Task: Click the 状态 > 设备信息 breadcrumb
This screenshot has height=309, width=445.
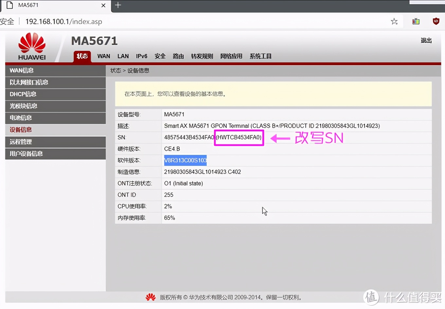Action: click(x=130, y=71)
